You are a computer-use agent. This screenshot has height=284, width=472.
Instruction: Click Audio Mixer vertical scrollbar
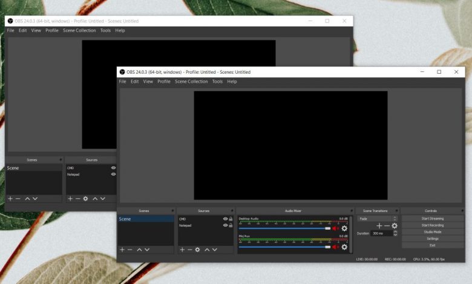[351, 234]
